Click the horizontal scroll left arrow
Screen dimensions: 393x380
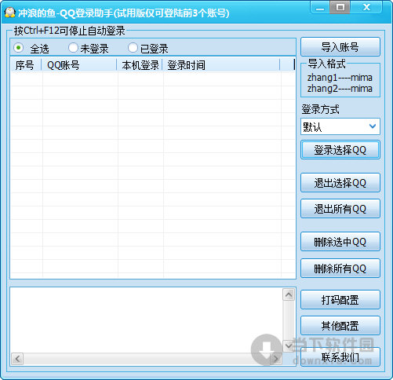coord(17,359)
